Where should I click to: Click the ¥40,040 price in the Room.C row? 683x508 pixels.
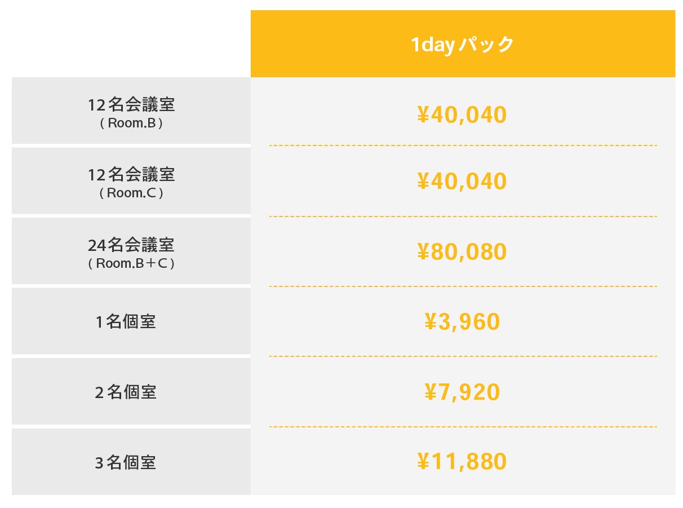coord(462,182)
